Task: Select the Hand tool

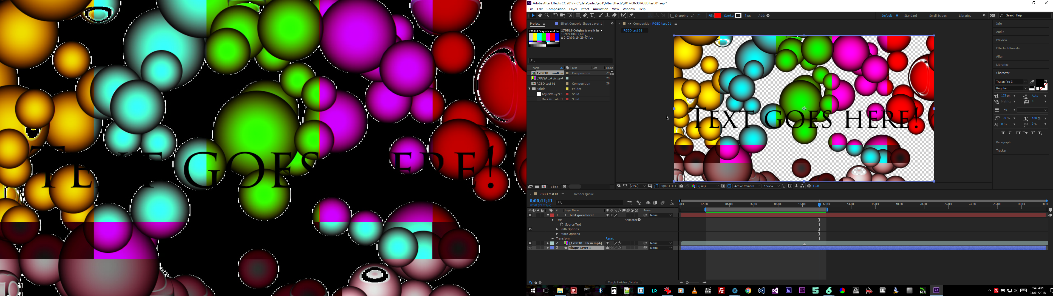Action: (x=540, y=16)
